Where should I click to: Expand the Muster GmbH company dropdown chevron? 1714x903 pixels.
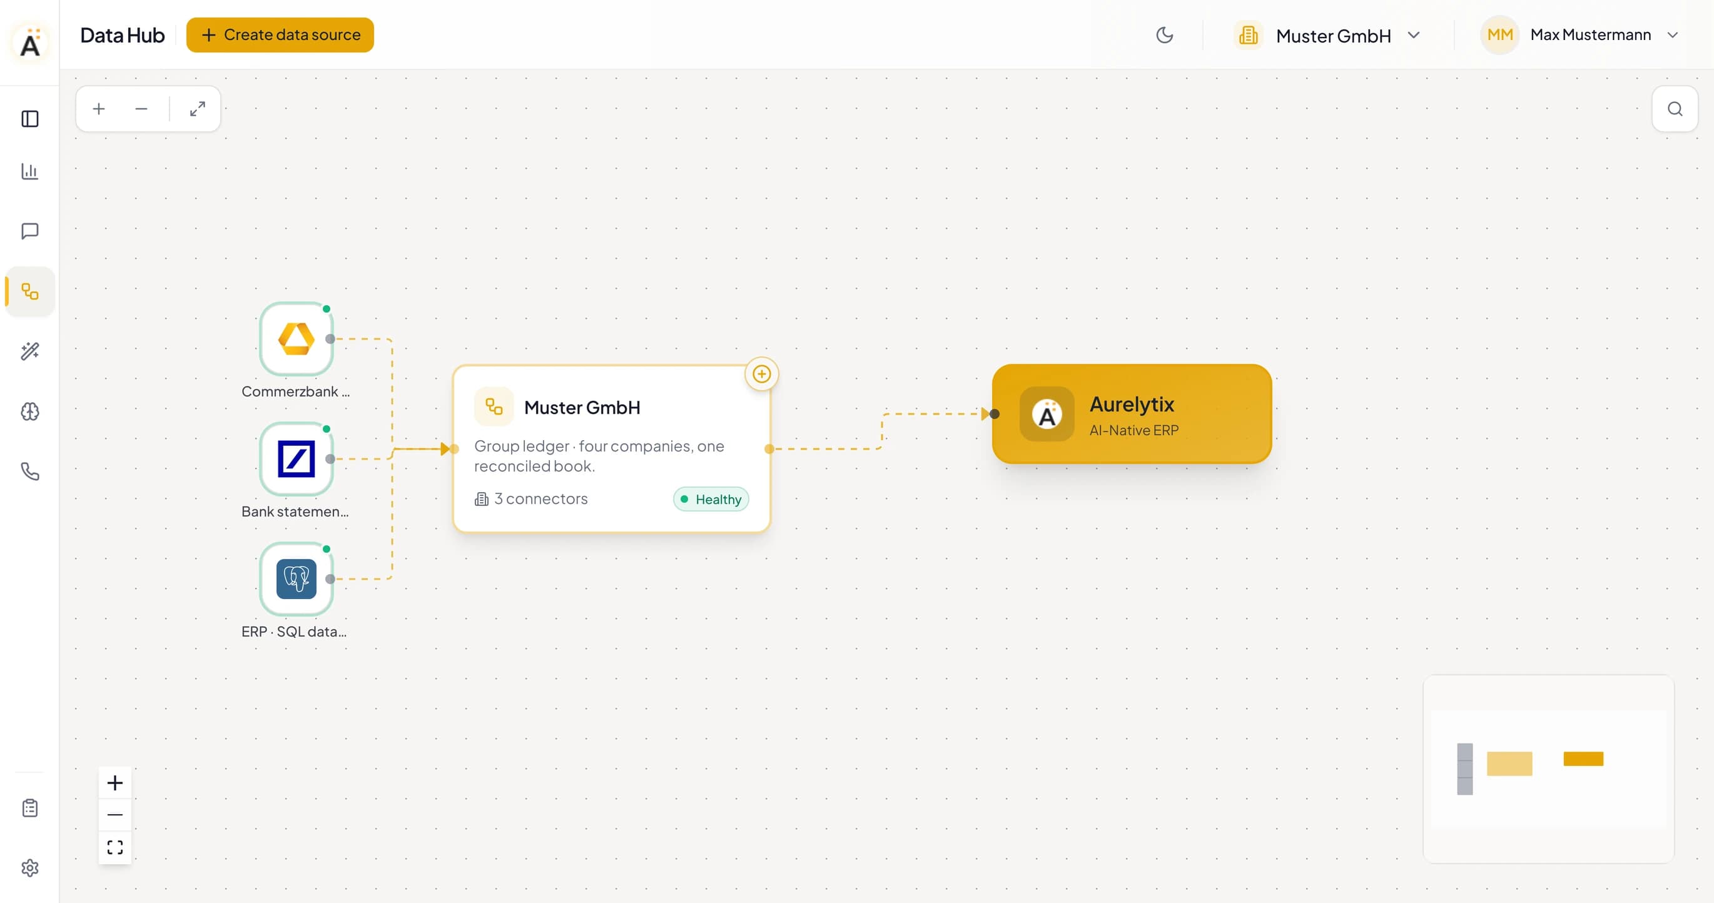click(x=1414, y=34)
